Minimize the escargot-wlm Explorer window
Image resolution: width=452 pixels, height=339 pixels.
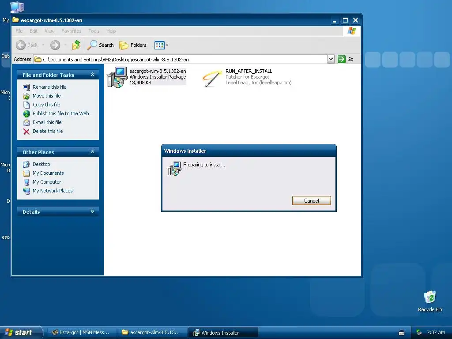[x=335, y=20]
